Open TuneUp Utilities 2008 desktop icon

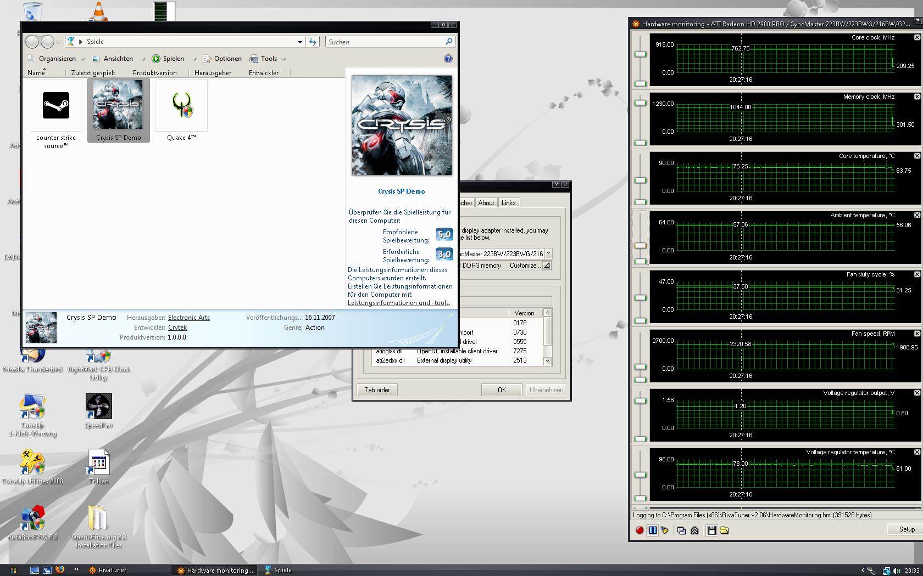point(33,467)
